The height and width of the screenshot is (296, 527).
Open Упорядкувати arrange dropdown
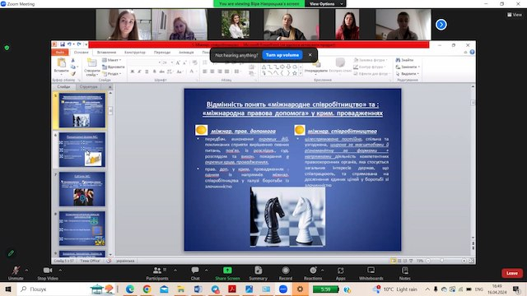point(315,67)
